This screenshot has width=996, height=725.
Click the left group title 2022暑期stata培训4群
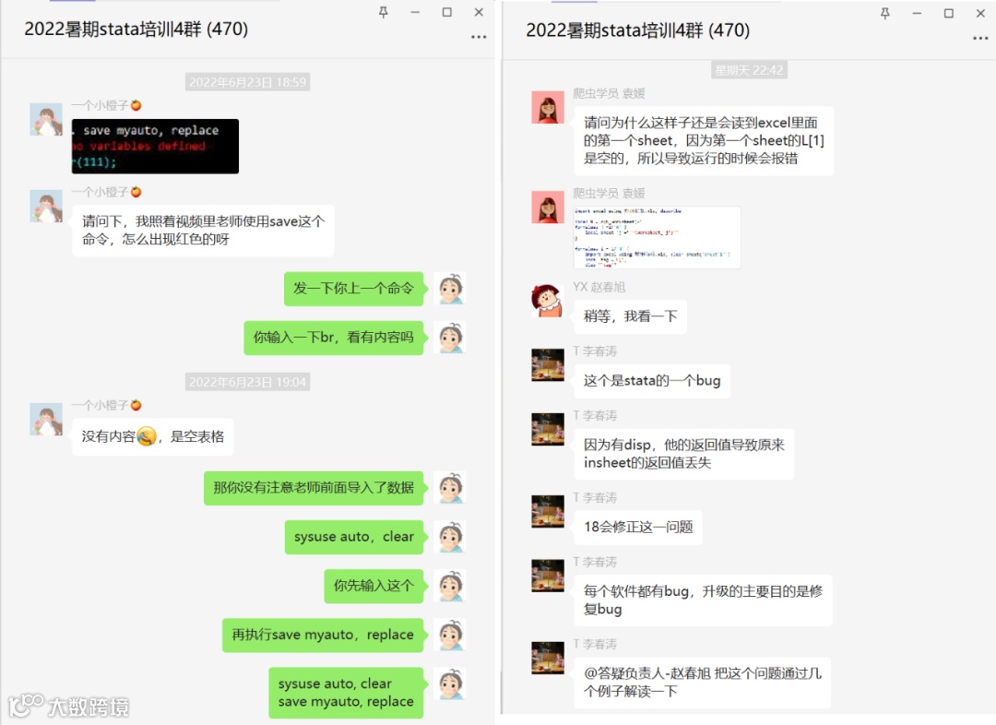(x=136, y=29)
